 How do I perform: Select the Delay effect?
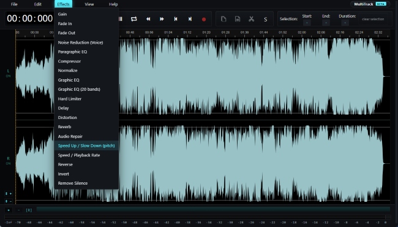86,108
